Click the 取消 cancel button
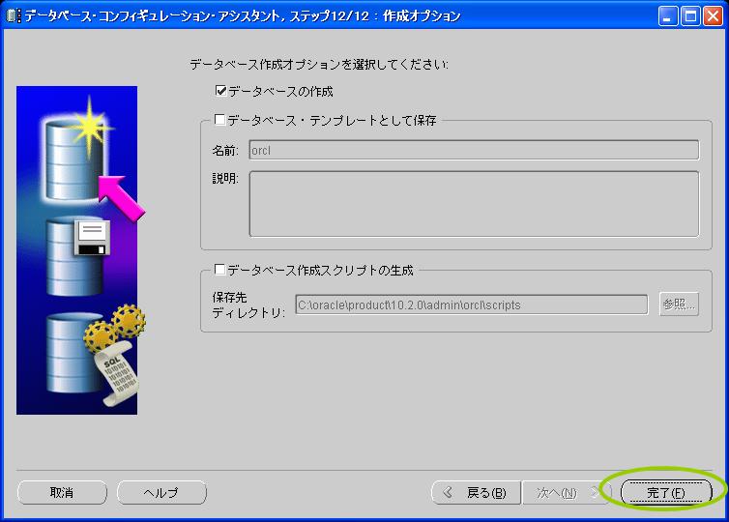The width and height of the screenshot is (729, 522). 62,492
